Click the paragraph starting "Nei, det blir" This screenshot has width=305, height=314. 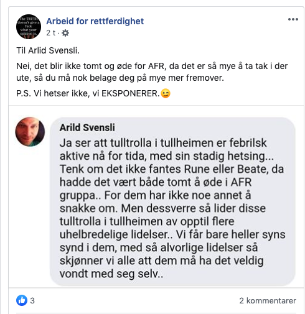152,72
